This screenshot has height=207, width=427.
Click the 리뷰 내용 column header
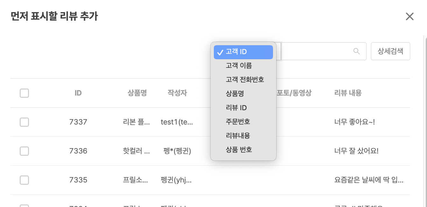coord(348,93)
